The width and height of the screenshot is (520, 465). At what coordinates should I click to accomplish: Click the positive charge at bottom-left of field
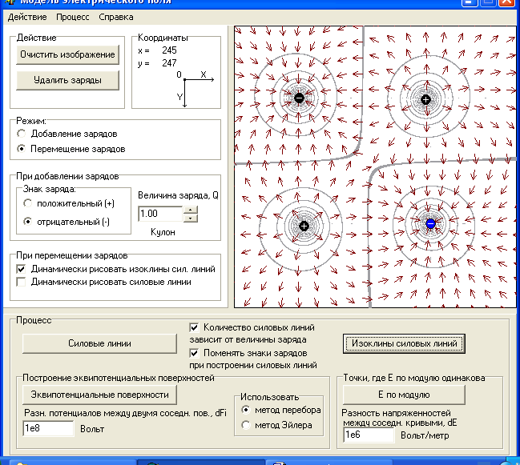pyautogui.click(x=304, y=226)
